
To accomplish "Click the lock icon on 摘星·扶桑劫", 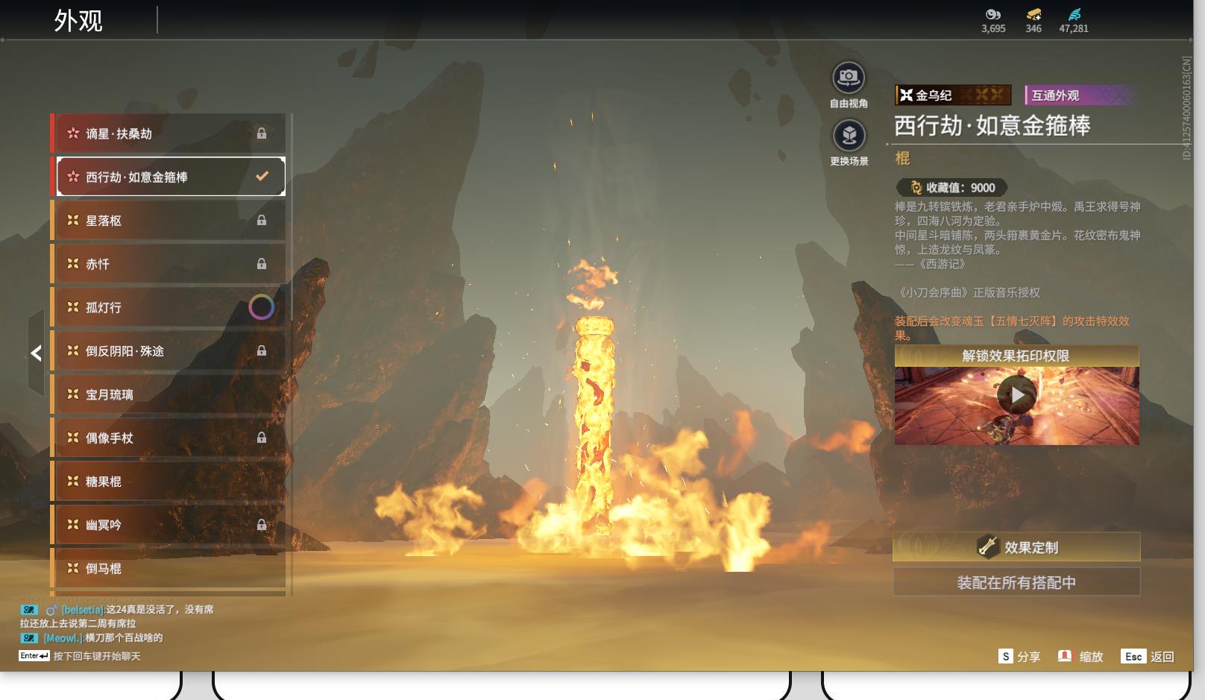I will pos(262,133).
